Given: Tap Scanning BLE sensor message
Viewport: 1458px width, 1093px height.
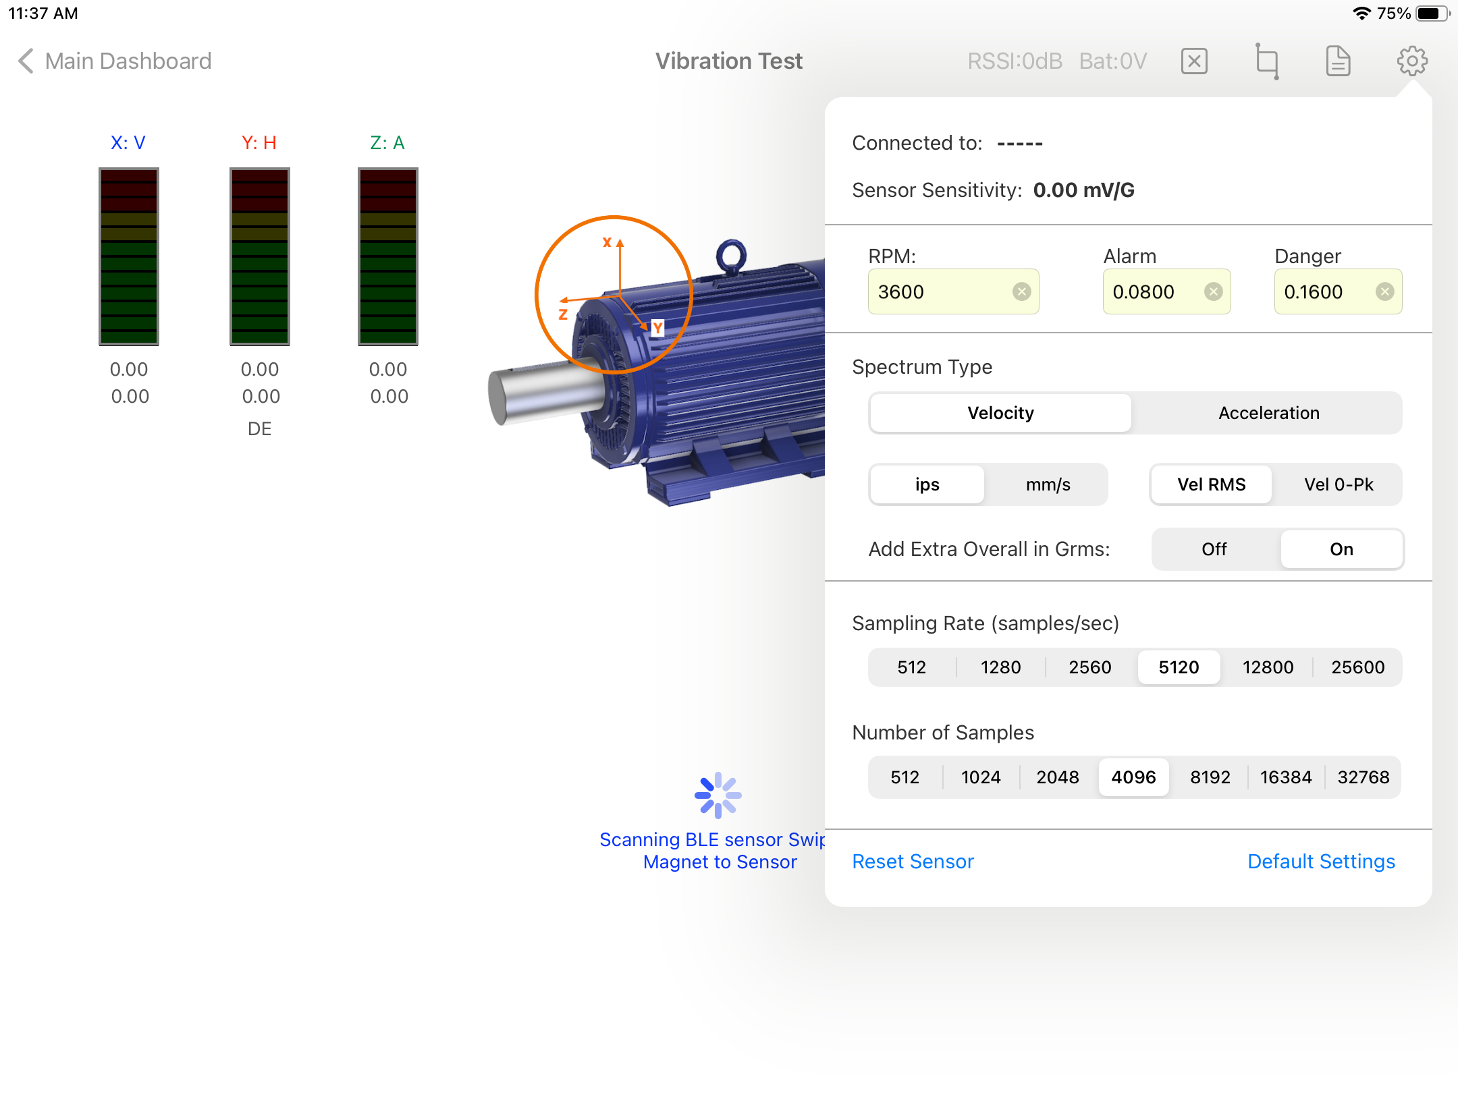Looking at the screenshot, I should pos(712,851).
